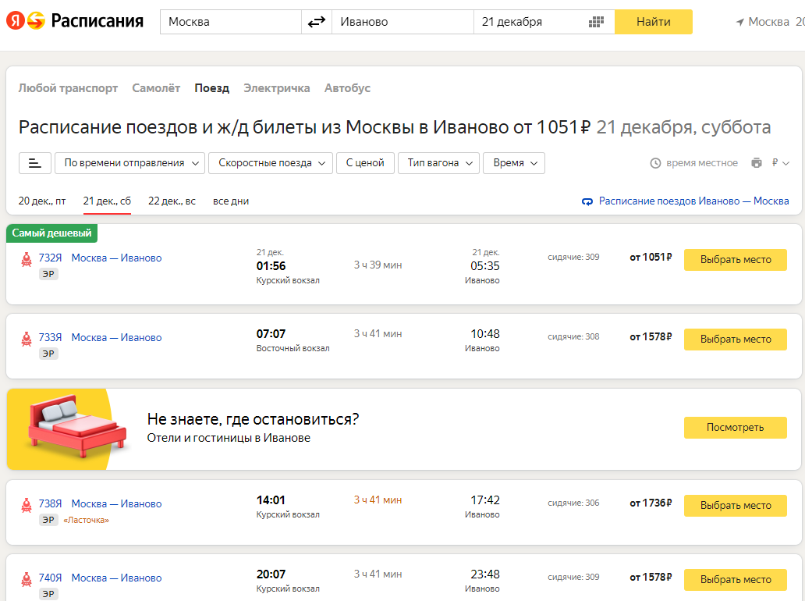Toggle the local time setting
Viewport: 805px width, 601px height.
pyautogui.click(x=693, y=163)
